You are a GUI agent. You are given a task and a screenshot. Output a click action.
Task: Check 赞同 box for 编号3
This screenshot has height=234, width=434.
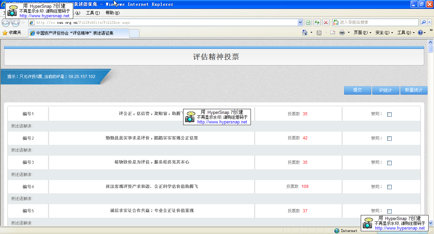389,163
